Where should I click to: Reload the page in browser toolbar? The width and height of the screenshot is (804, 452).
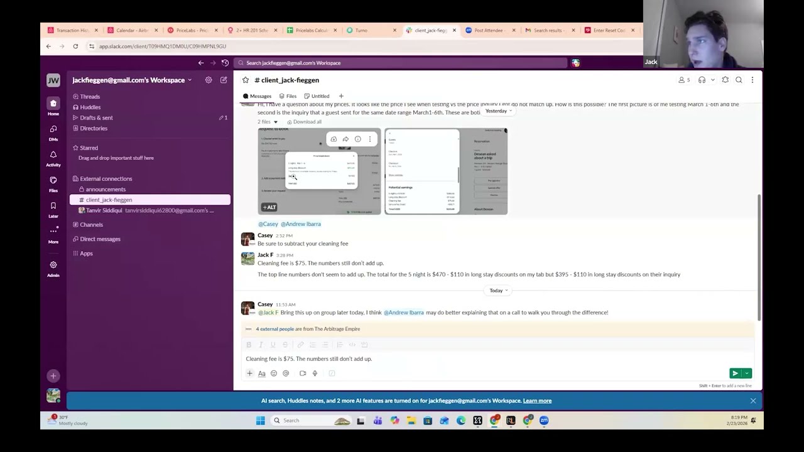[75, 46]
